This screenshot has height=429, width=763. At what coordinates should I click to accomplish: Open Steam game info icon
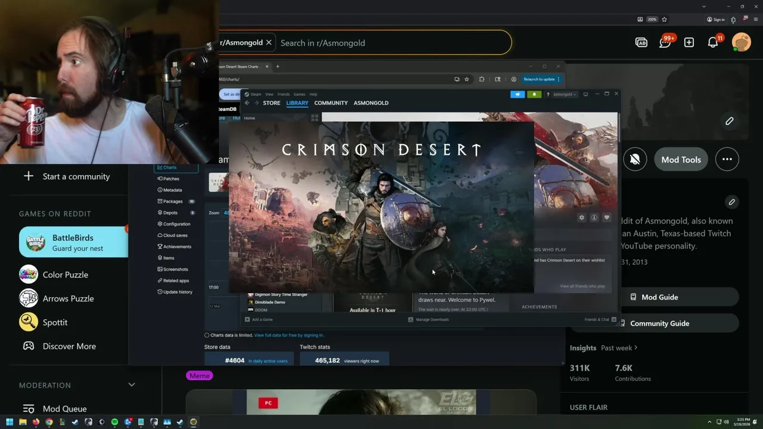[x=594, y=217]
